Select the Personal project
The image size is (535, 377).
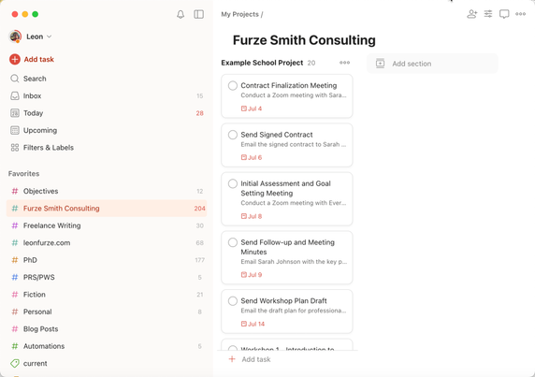pyautogui.click(x=107, y=312)
